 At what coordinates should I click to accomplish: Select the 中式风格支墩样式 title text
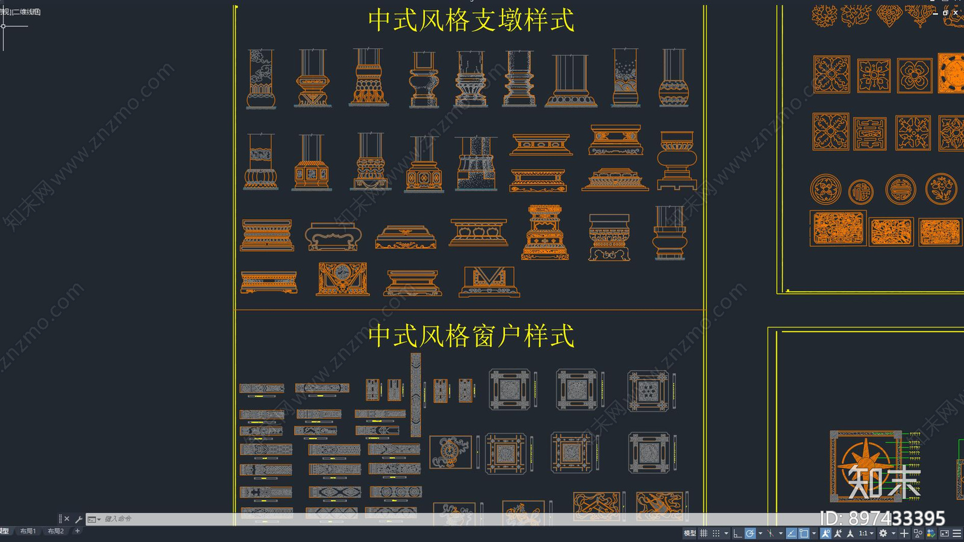tap(471, 20)
